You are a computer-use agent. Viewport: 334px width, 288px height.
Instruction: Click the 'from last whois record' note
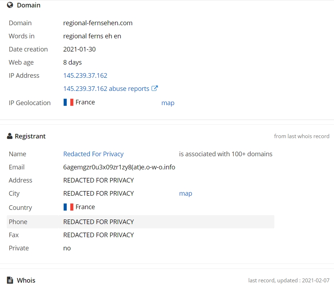302,136
